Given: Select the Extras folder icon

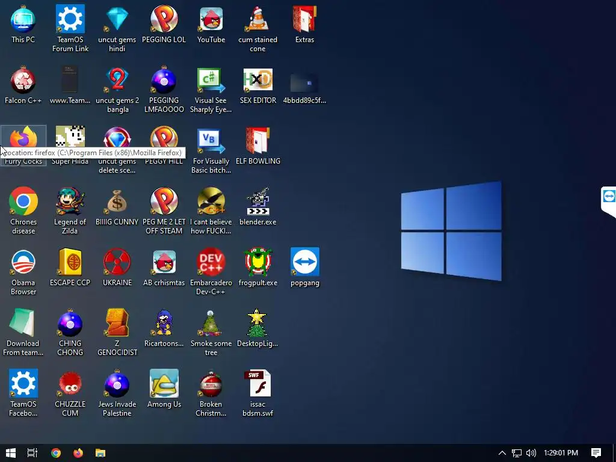Looking at the screenshot, I should 304,19.
